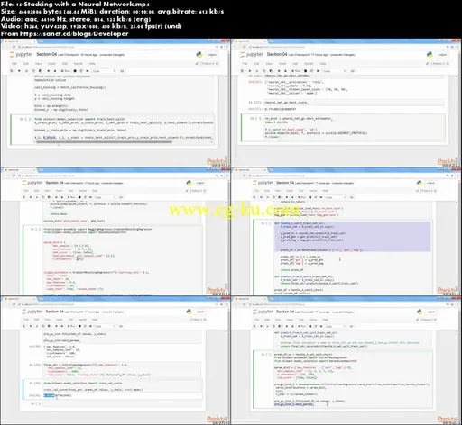462x425 pixels.
Task: Click the cut cell icon in top-left frame
Action: pos(26,71)
